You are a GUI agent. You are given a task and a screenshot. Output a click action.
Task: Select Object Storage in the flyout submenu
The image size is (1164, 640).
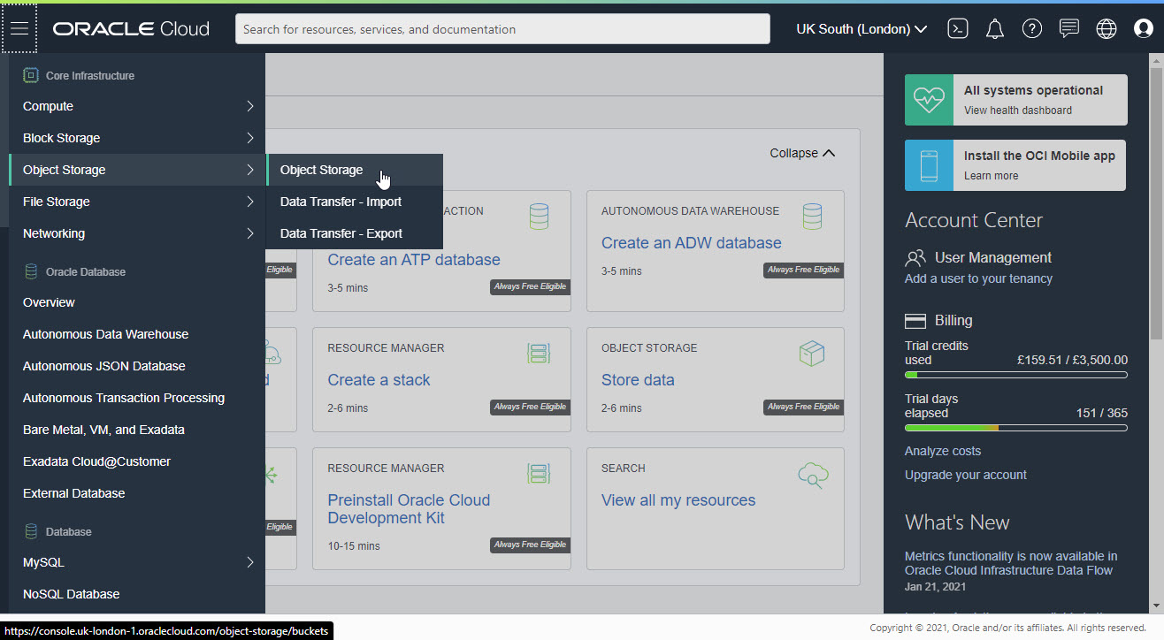355,170
